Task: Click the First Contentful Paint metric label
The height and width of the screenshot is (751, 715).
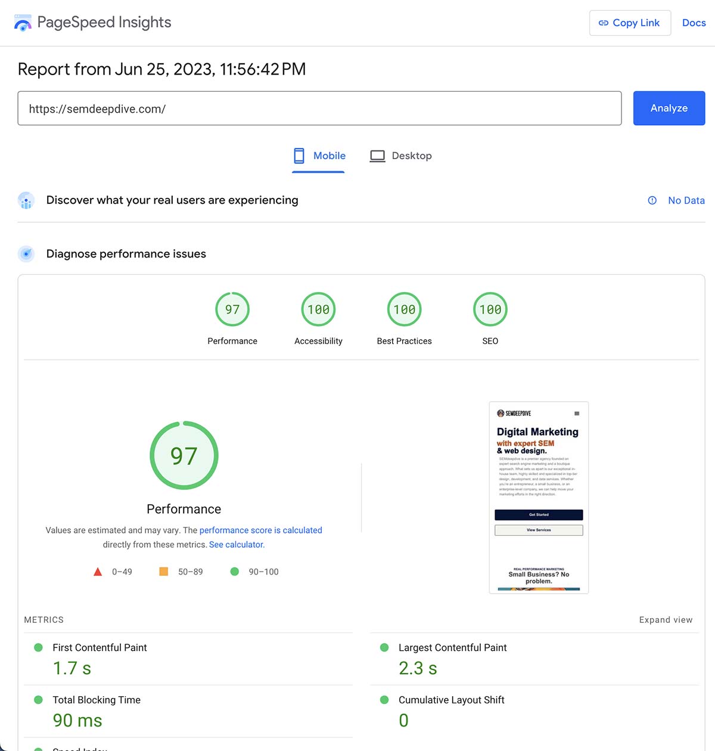Action: click(100, 648)
